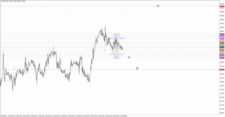
Task: Click the H4[1/8] H1[2/8] M30SUP label
Action: [117, 54]
